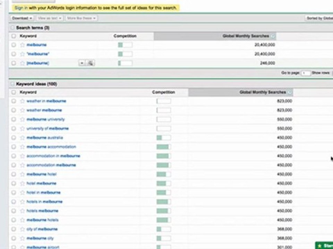Open the 'hotels in melbourne' keyword link

pyautogui.click(x=45, y=202)
